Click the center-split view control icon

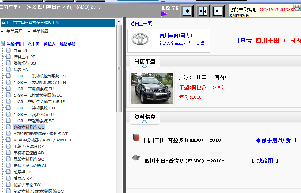pos(203,11)
